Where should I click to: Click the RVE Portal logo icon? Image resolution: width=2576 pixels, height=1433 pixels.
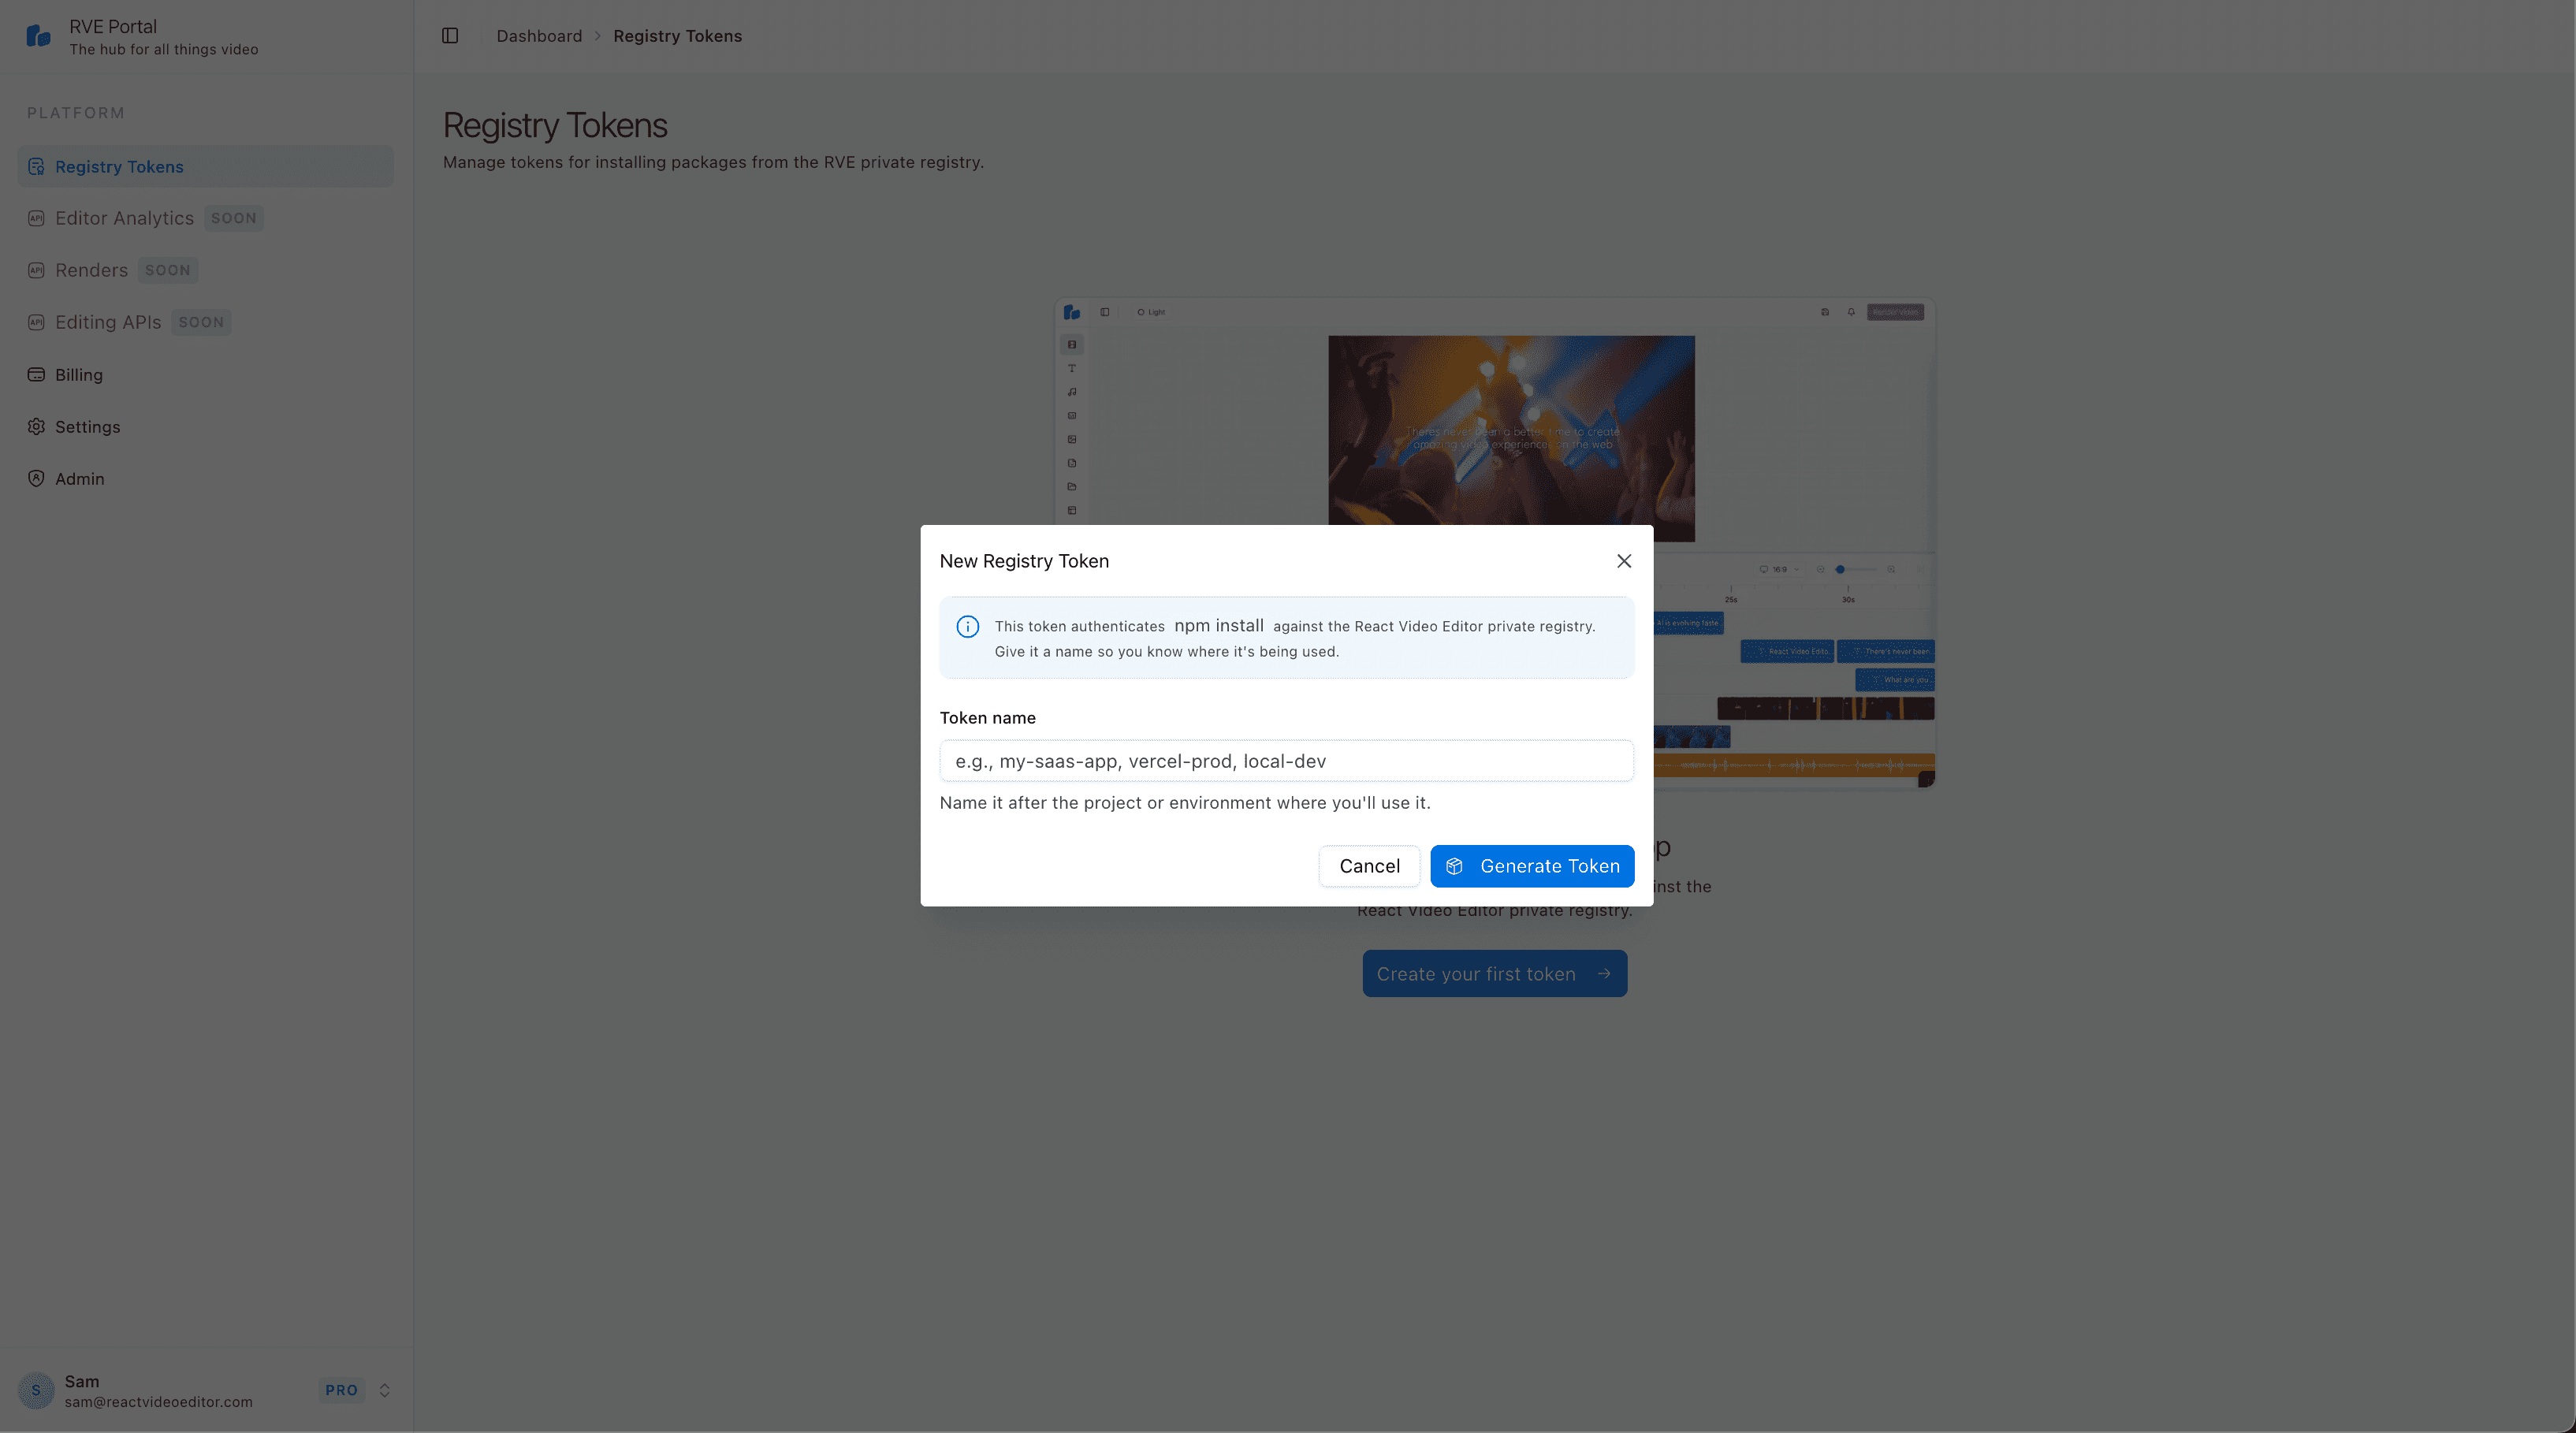click(37, 35)
